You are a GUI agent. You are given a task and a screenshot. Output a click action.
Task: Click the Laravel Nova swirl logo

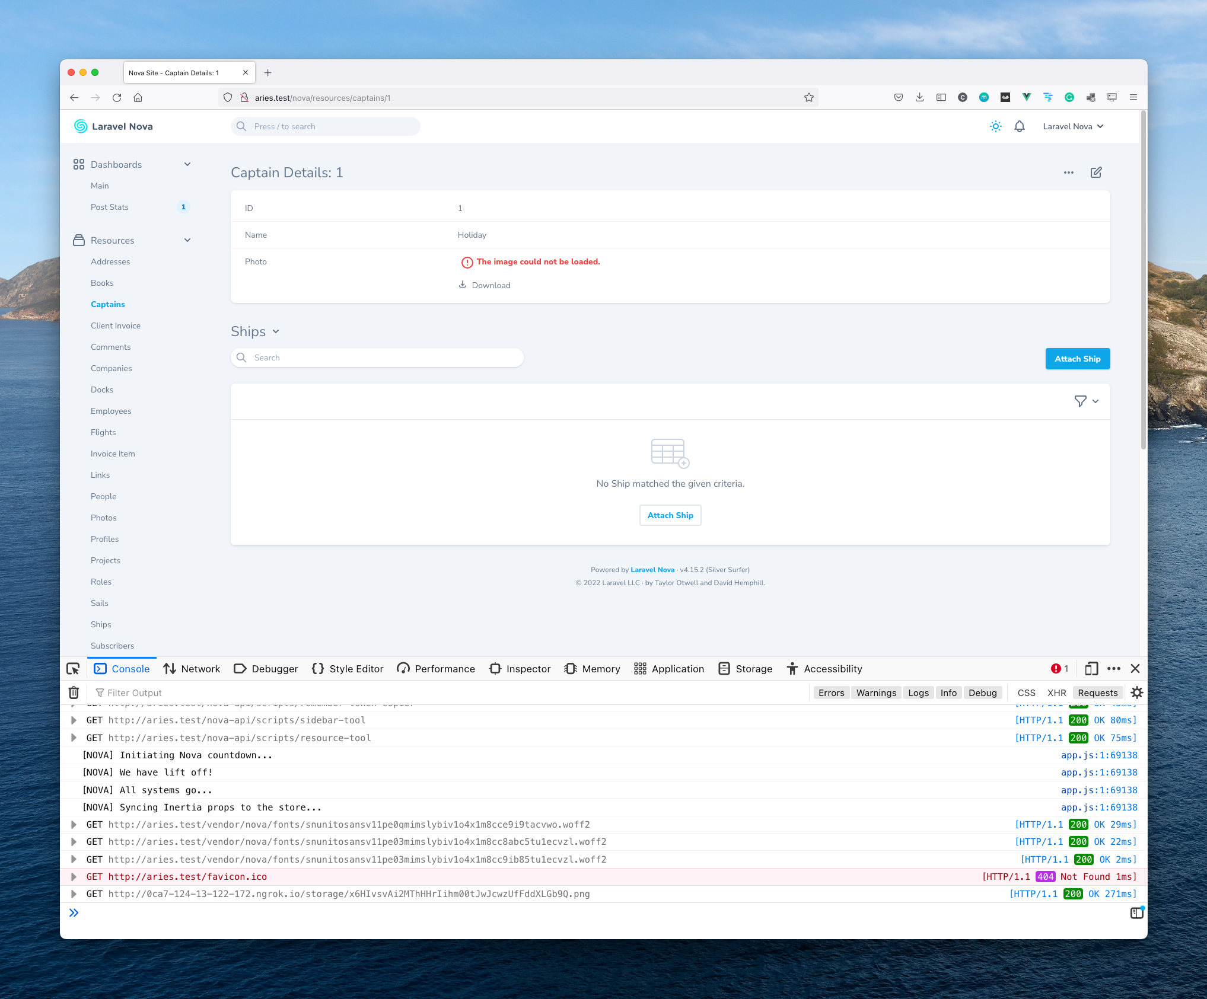[80, 126]
